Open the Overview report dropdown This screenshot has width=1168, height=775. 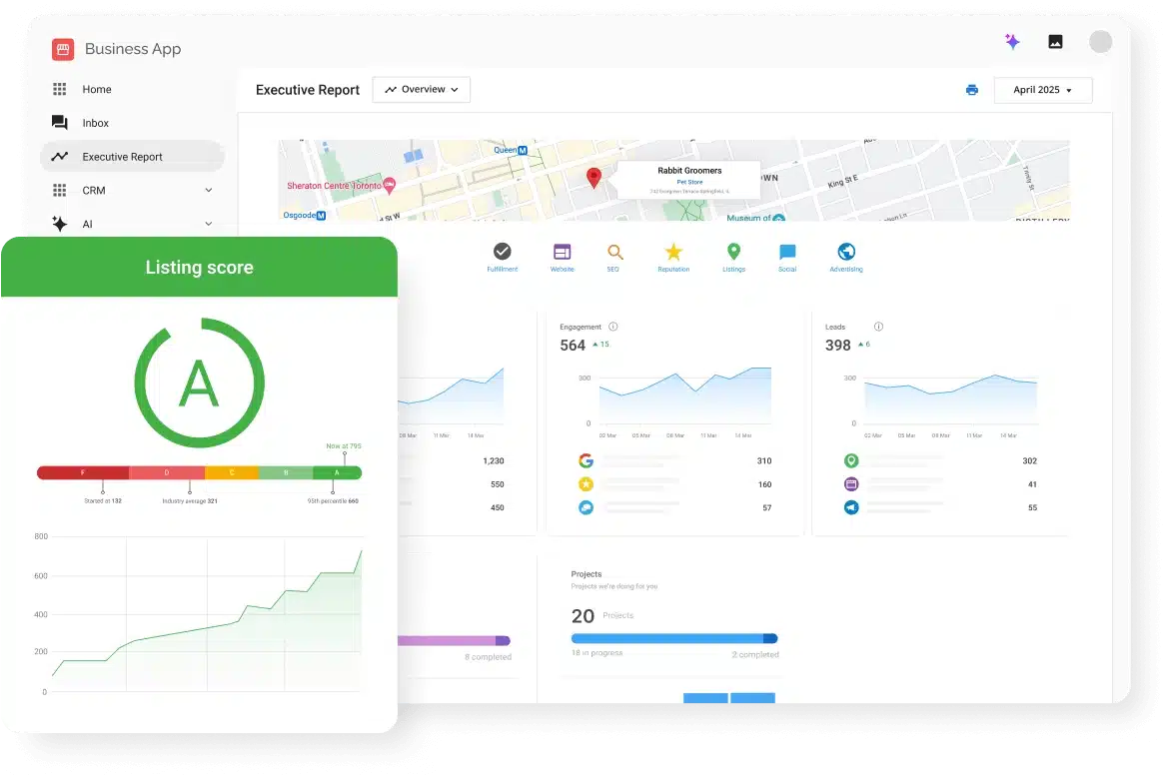pyautogui.click(x=421, y=89)
